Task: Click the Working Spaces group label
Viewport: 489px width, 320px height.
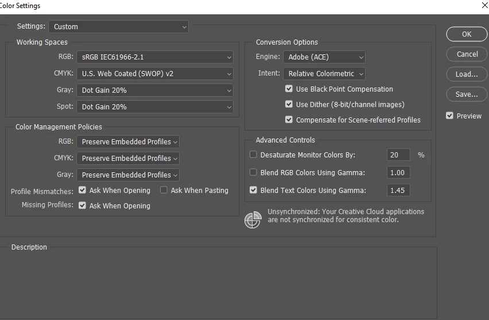Action: click(42, 42)
